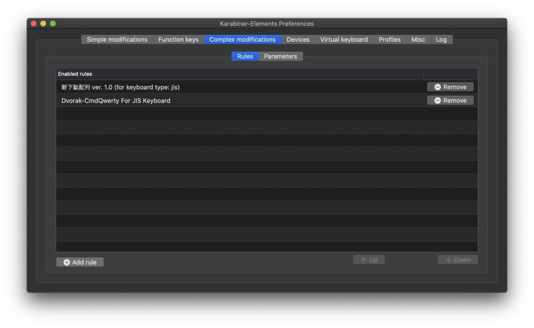
Task: Click the green zoom window button
Action: [x=53, y=24]
